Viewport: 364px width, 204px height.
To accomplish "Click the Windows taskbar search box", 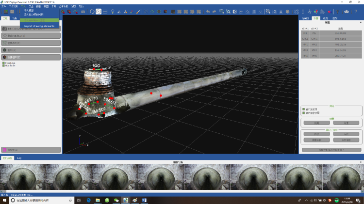I will pos(39,200).
